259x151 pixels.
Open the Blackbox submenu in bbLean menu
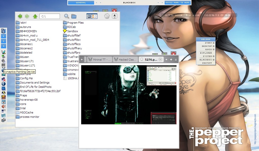(206, 60)
